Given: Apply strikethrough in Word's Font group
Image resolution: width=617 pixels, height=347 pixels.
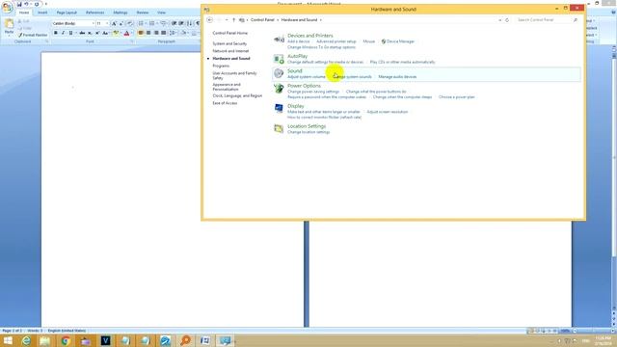Looking at the screenshot, I should point(82,33).
